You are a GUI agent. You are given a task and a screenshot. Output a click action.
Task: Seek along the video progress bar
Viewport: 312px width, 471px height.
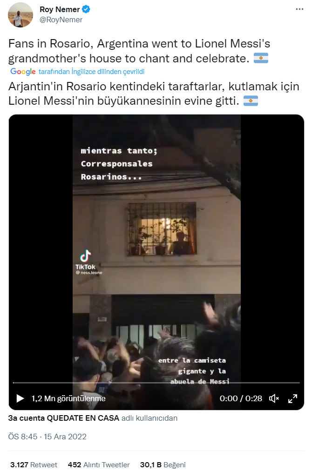point(156,383)
